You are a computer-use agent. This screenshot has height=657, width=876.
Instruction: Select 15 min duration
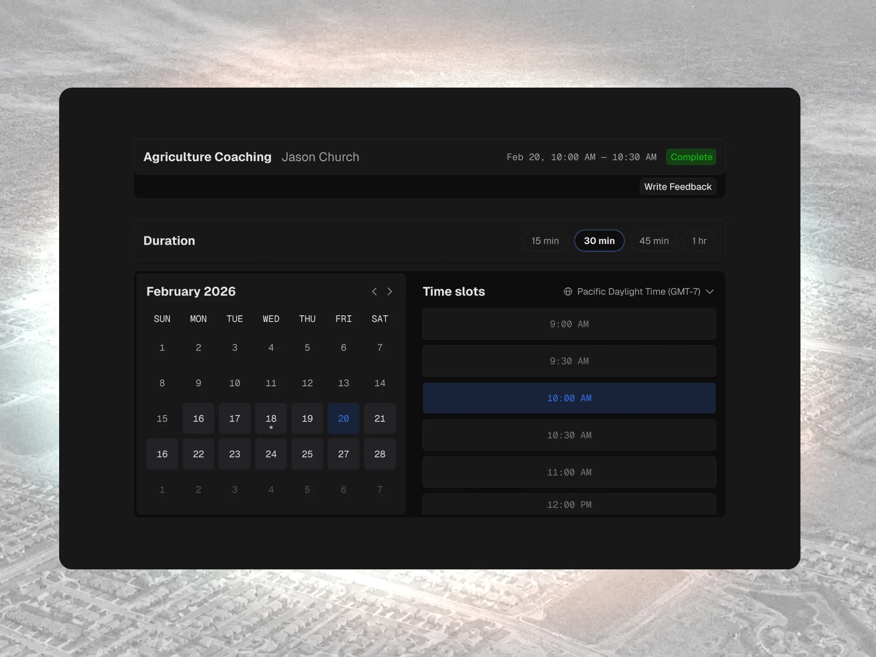pyautogui.click(x=545, y=241)
